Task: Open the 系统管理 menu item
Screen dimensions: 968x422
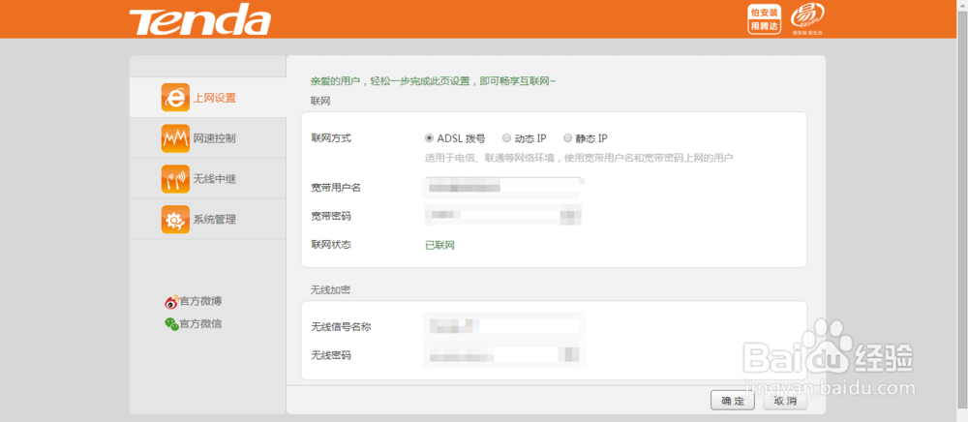Action: [207, 219]
